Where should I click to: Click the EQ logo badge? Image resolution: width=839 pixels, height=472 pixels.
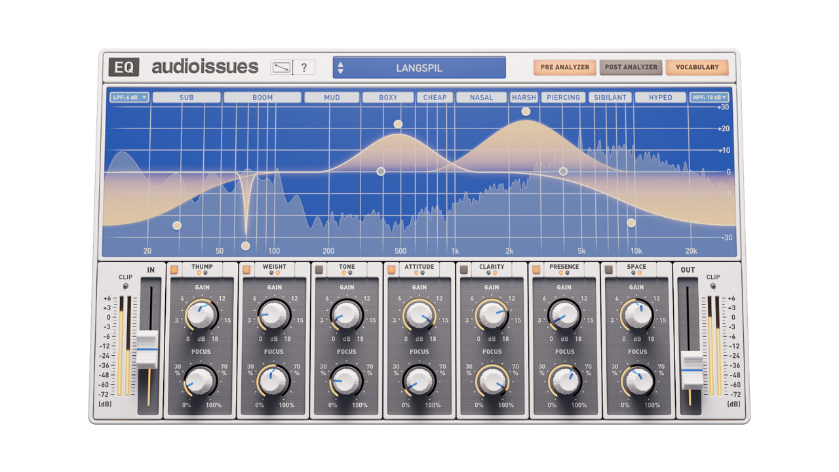(x=123, y=67)
